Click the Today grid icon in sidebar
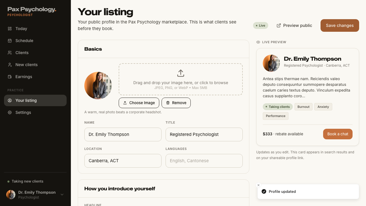Viewport: 366px width, 206px height. 10,29
